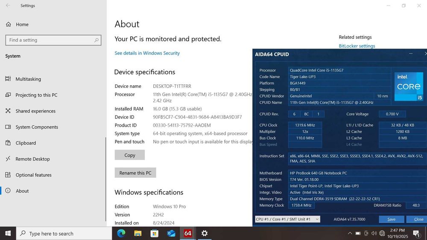Viewport: 427px width, 240px height.
Task: Click the Remote Desktop icon
Action: pyautogui.click(x=8, y=159)
